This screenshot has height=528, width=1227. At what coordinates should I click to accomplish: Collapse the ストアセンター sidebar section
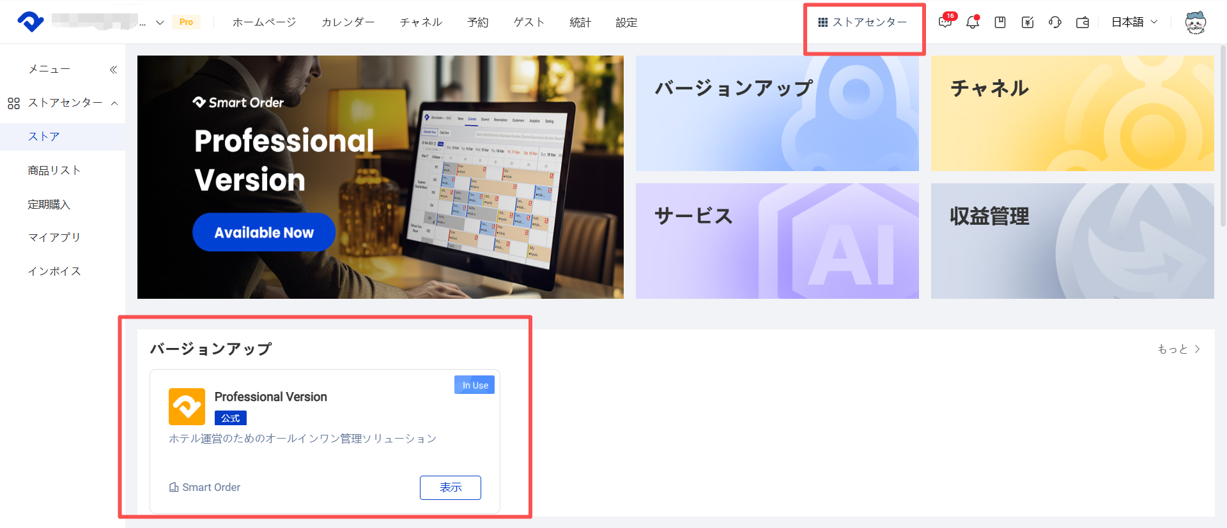[x=114, y=103]
